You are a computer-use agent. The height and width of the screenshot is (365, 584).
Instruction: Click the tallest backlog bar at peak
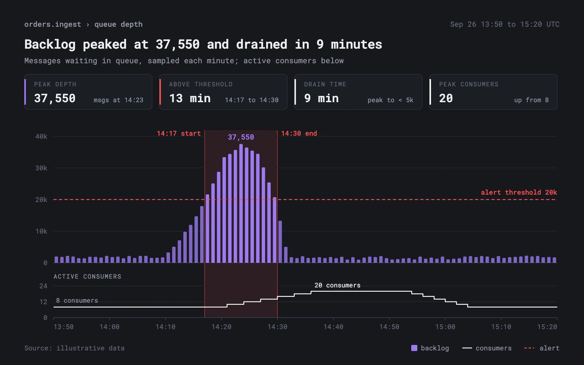click(241, 203)
